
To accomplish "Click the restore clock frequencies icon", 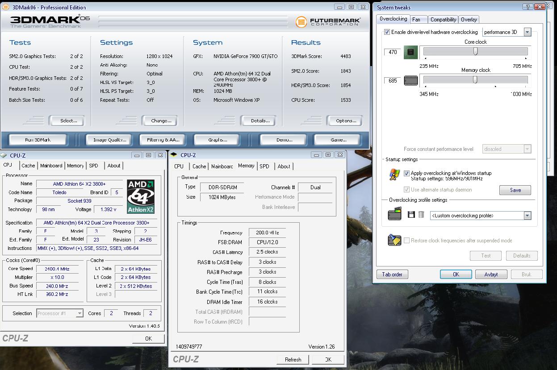I will click(x=394, y=240).
